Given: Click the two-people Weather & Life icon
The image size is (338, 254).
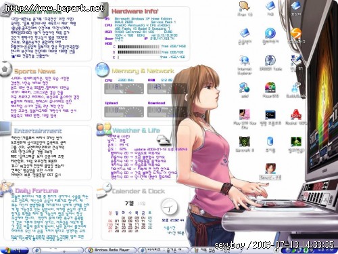Looking at the screenshot, I should click(x=104, y=129).
